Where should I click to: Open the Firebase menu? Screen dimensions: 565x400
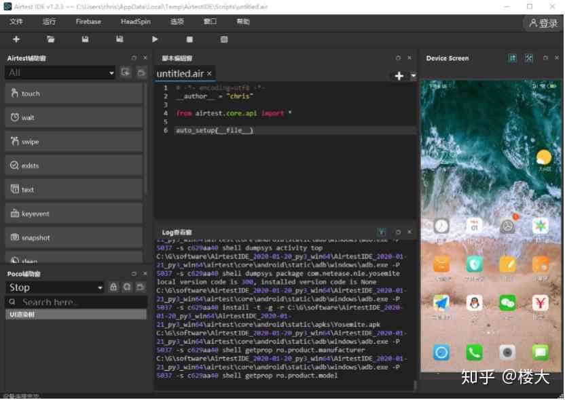click(88, 22)
